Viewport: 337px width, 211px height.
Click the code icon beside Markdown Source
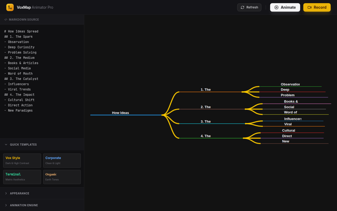click(6, 20)
